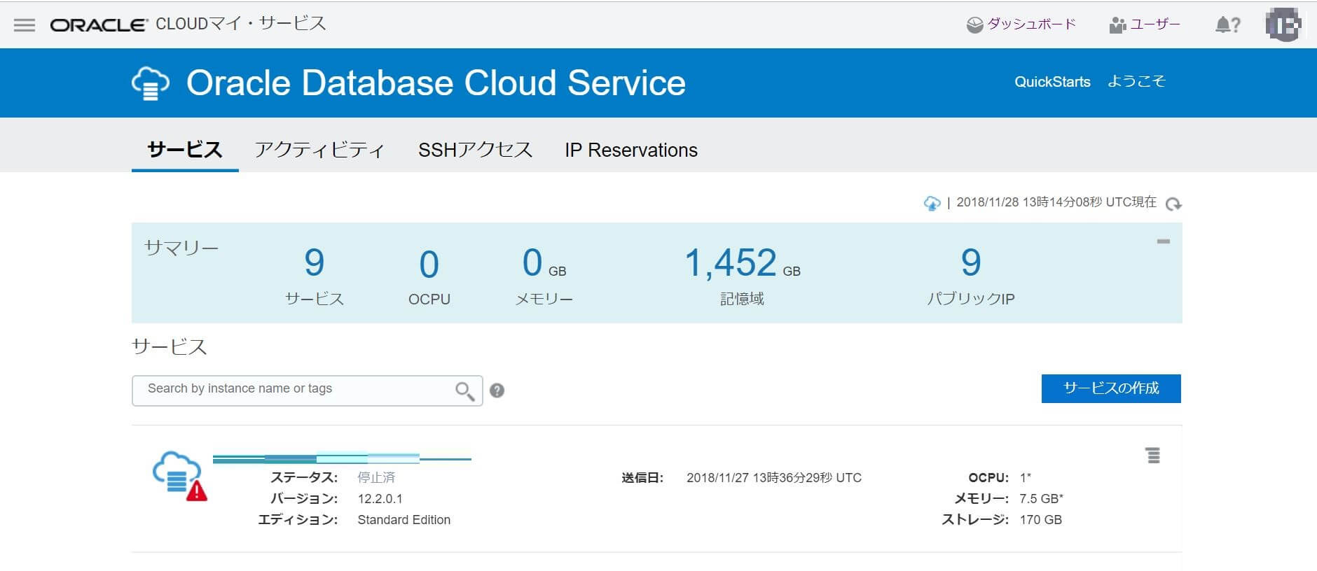
Task: Click the Database Cloud Service cloud icon
Action: [x=151, y=83]
